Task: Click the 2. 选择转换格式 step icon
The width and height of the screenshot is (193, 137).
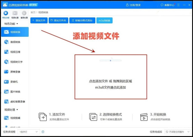Action: pos(93,117)
